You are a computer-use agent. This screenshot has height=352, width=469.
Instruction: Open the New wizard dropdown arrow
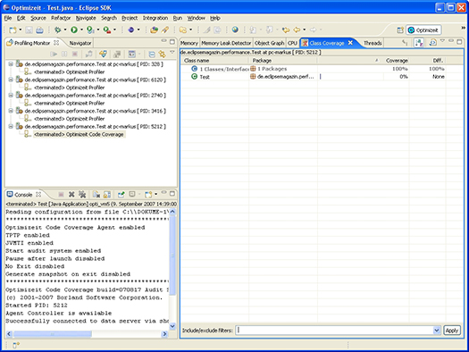[21, 29]
